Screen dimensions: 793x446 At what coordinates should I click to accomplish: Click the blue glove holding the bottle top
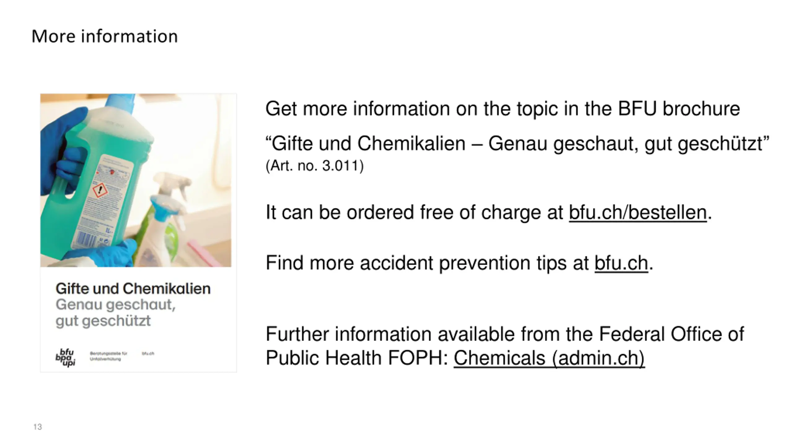tap(62, 149)
